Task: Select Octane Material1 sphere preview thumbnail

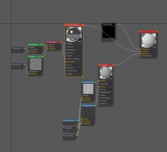Action: point(74,34)
